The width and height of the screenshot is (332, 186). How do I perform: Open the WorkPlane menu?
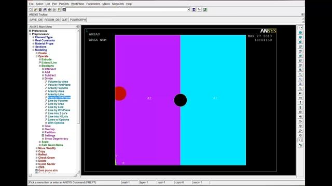point(77,4)
